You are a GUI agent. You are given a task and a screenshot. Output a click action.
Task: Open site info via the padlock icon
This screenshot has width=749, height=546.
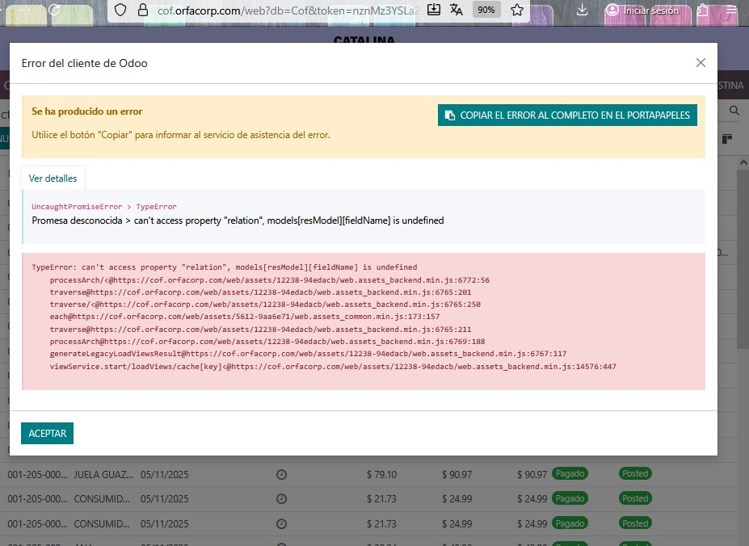(142, 10)
